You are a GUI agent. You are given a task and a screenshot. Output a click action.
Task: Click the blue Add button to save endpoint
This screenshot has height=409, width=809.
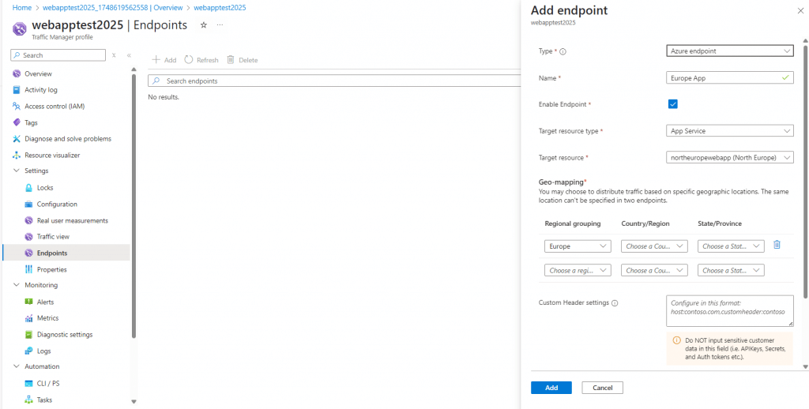(551, 388)
